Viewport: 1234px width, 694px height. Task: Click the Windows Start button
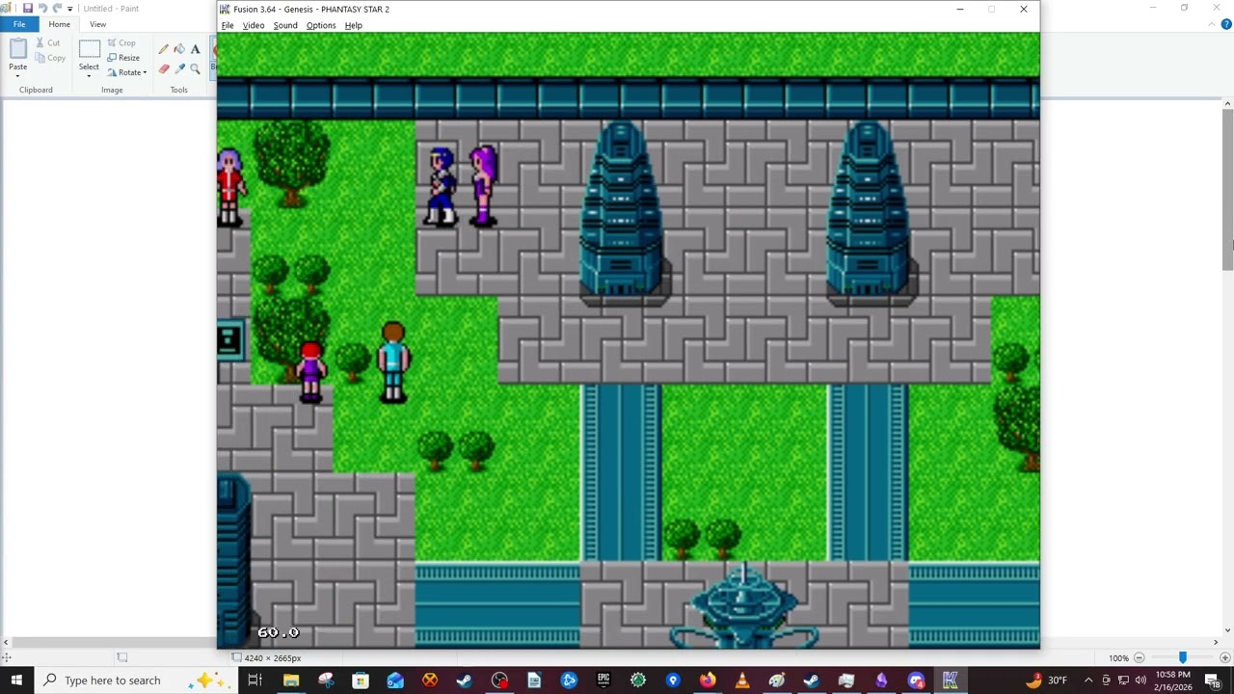pos(16,681)
